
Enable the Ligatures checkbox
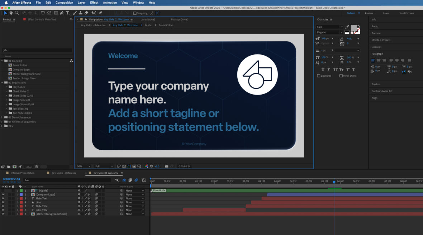point(319,76)
